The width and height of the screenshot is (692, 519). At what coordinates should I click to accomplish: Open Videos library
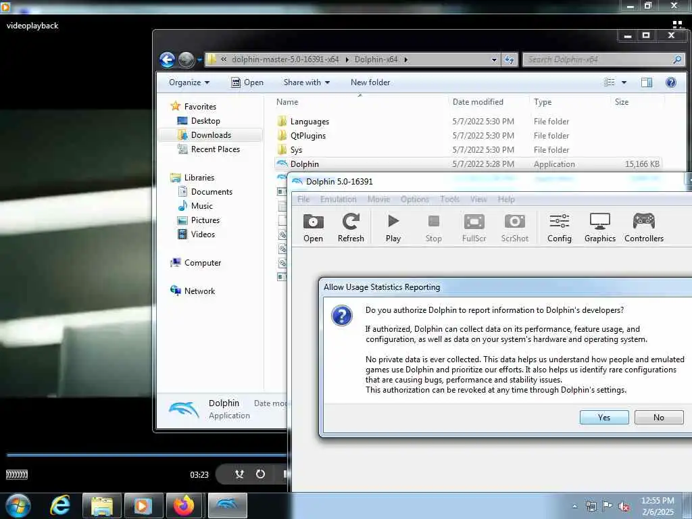[203, 234]
